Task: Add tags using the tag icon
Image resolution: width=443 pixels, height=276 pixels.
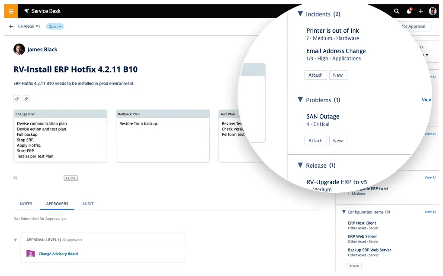Action: [x=16, y=99]
